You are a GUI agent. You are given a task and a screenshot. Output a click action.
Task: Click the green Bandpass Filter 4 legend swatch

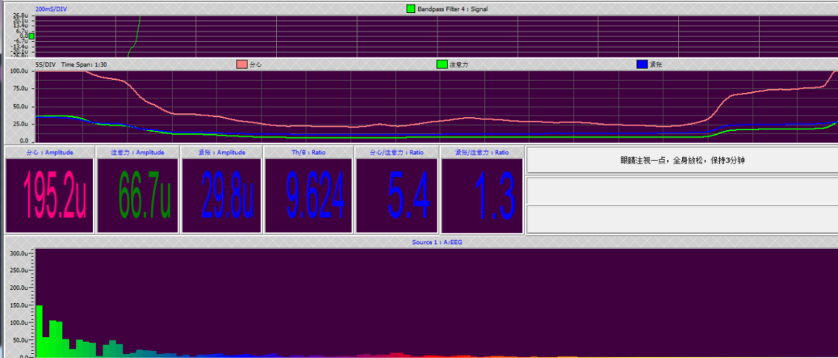(x=410, y=9)
